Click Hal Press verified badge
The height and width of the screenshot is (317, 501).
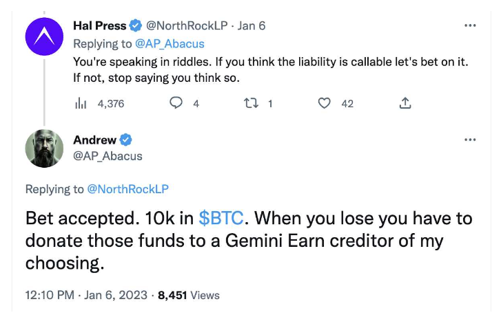[136, 26]
